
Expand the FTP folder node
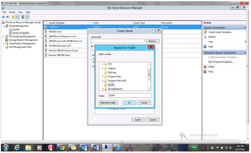pos(103,64)
